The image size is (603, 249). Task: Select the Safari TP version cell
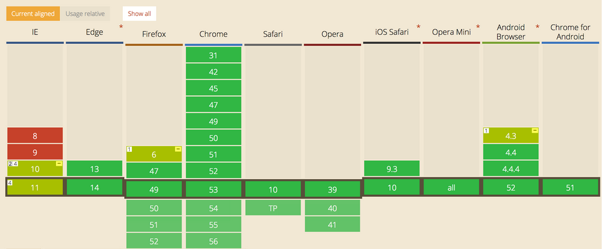(x=273, y=208)
